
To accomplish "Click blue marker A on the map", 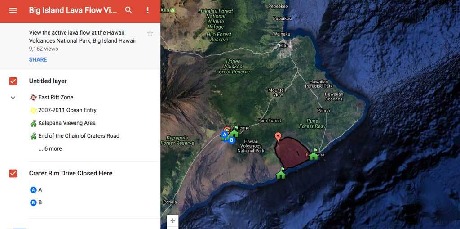I will [x=225, y=135].
